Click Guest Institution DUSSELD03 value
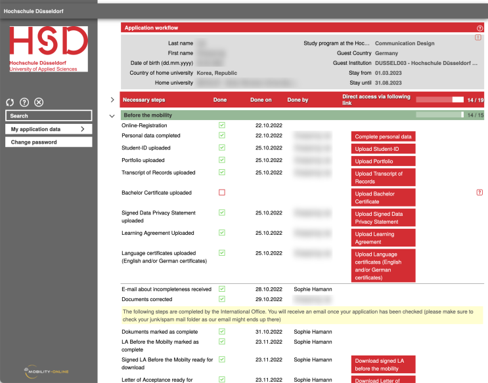488x383 pixels. coord(426,63)
